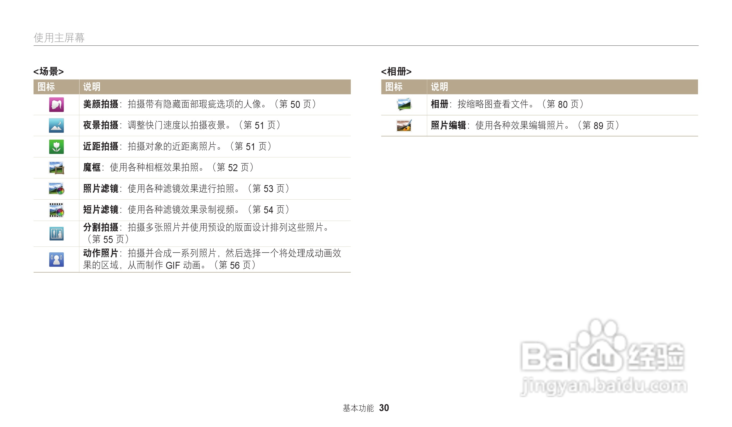The width and height of the screenshot is (732, 427).
Task: Click the Beauty Shot (美颜拍摄) icon
Action: 56,105
